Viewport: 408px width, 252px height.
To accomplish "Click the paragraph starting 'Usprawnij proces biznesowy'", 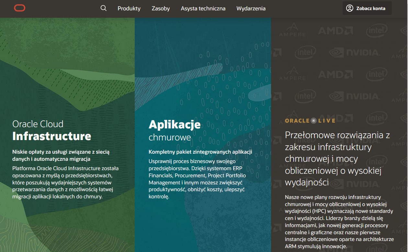I will tap(198, 179).
